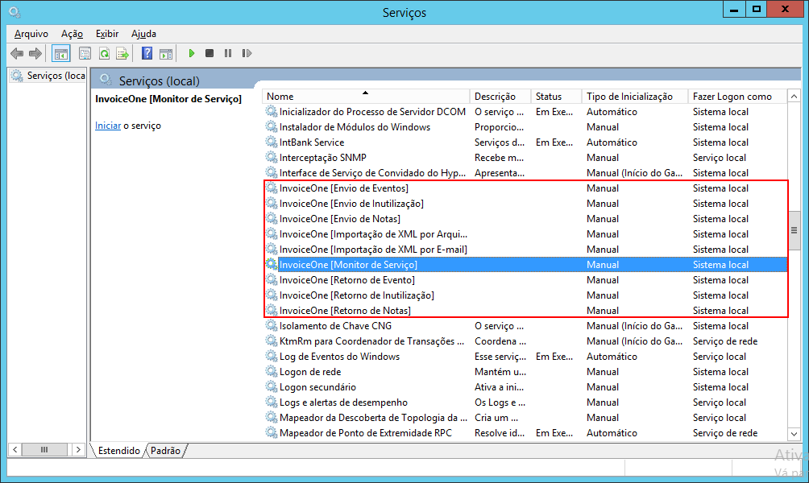The image size is (809, 483).
Task: Select InvoiceOne [Retorno de Inutilização] service
Action: 525,295
